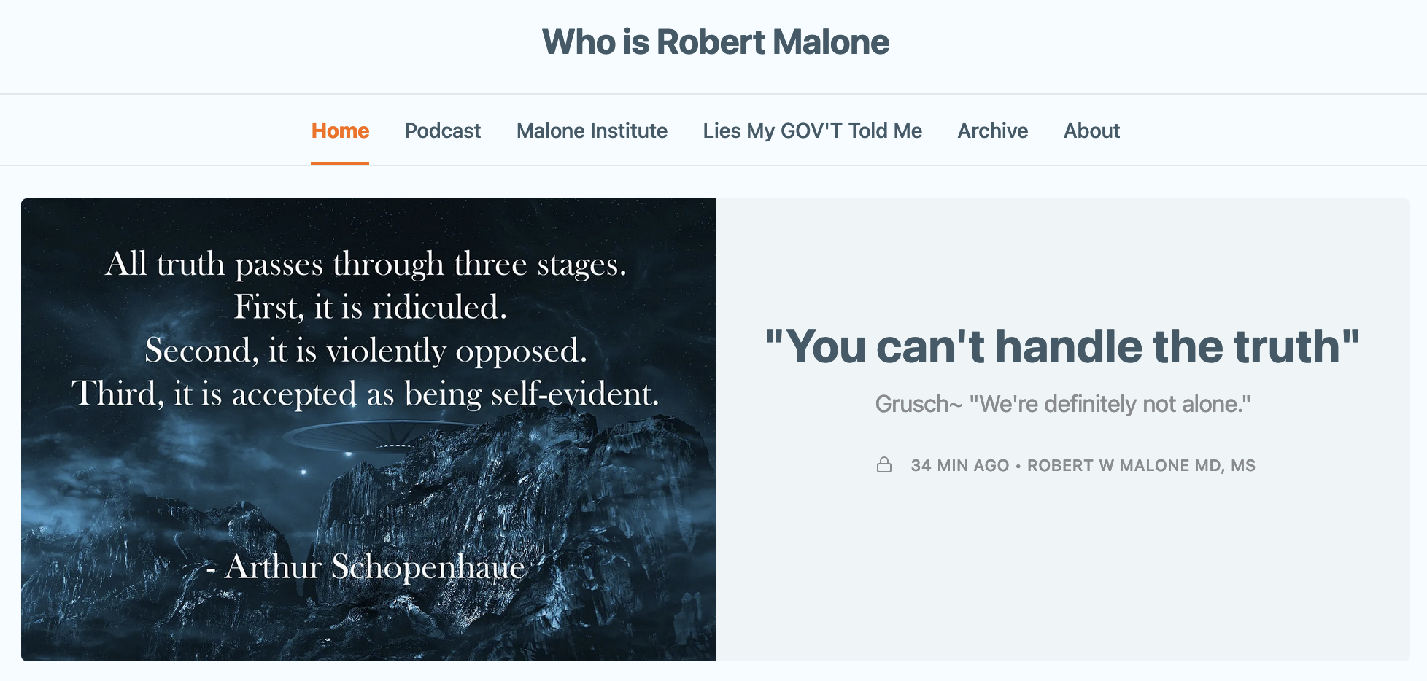Open the Malone Institute tab
The height and width of the screenshot is (681, 1427).
click(592, 131)
